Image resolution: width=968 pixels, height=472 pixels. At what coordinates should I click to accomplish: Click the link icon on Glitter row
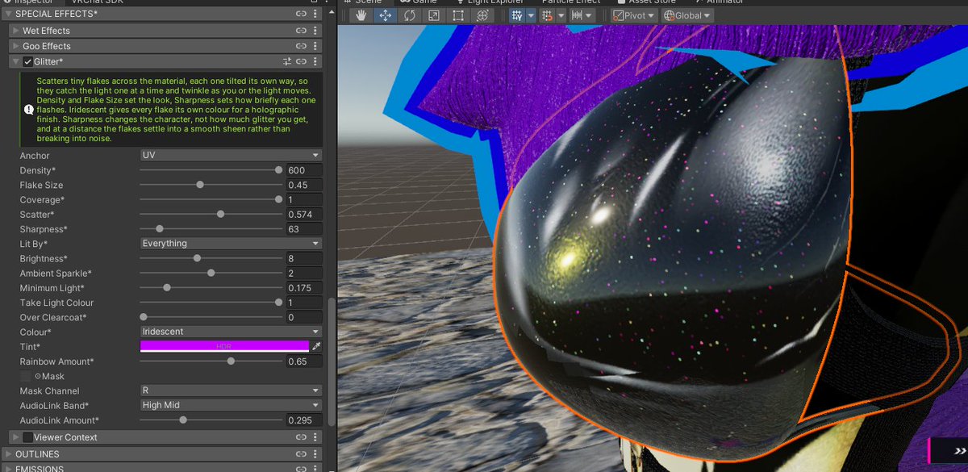[x=301, y=61]
